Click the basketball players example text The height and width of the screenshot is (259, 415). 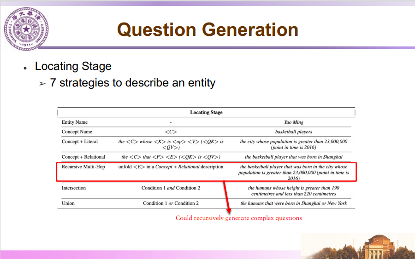(294, 132)
